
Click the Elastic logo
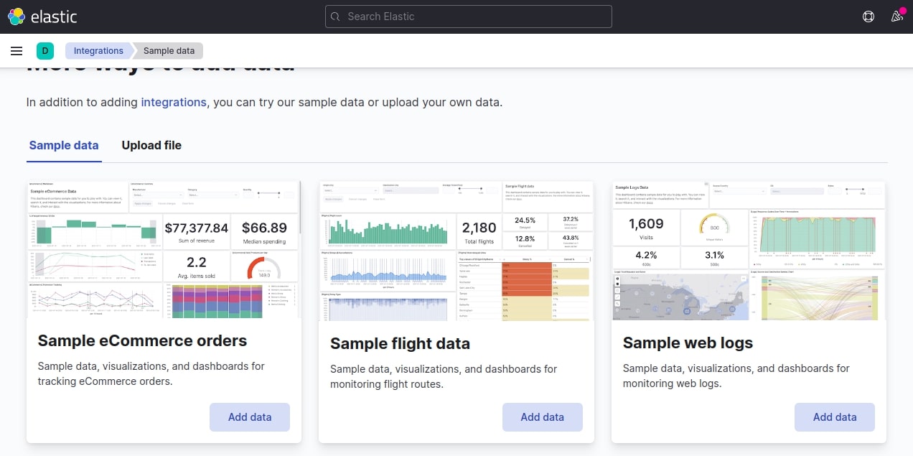(42, 17)
